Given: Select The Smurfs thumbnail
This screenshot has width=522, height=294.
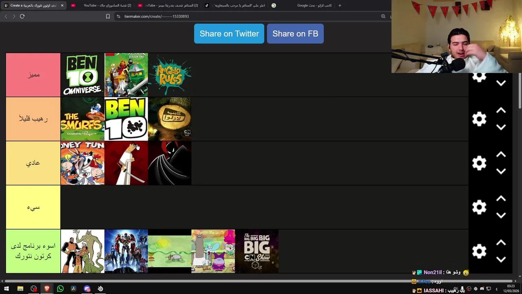Looking at the screenshot, I should pos(82,119).
